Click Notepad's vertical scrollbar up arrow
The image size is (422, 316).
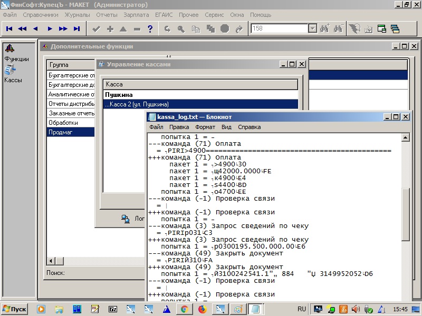tap(406, 137)
